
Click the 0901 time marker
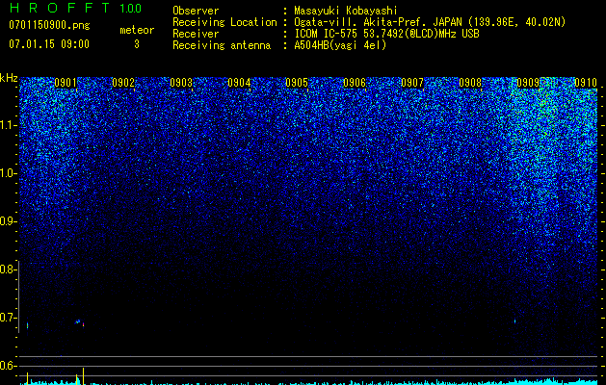point(66,83)
